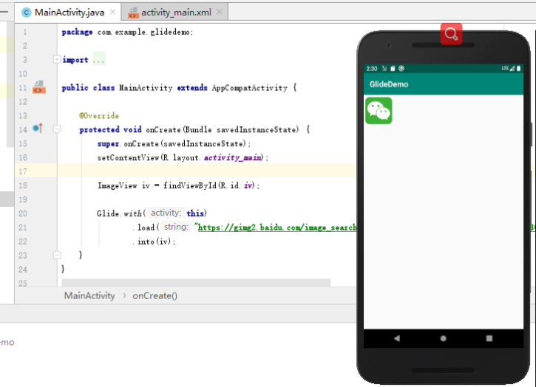Tap the emulator Home navigation button
The image size is (536, 387).
point(444,338)
